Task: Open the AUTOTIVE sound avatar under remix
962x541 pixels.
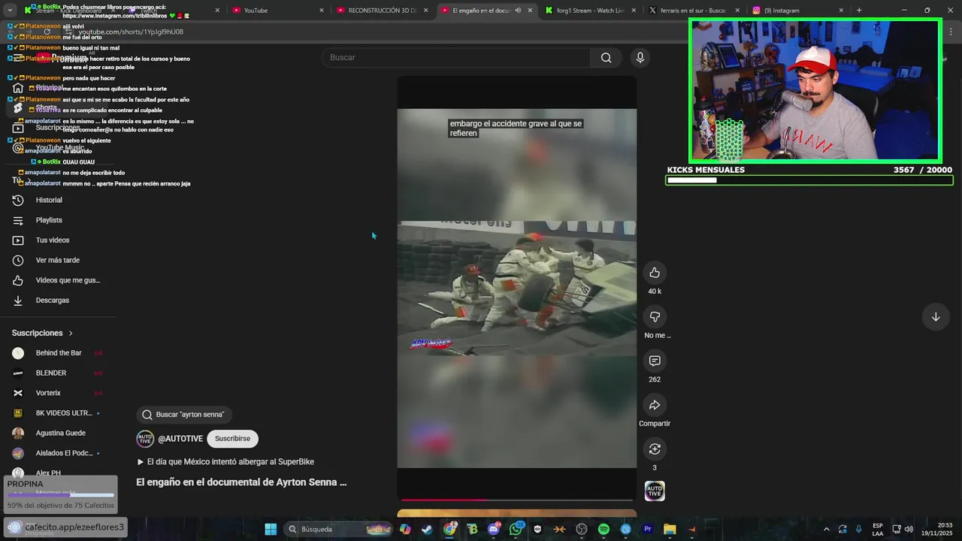Action: (655, 491)
